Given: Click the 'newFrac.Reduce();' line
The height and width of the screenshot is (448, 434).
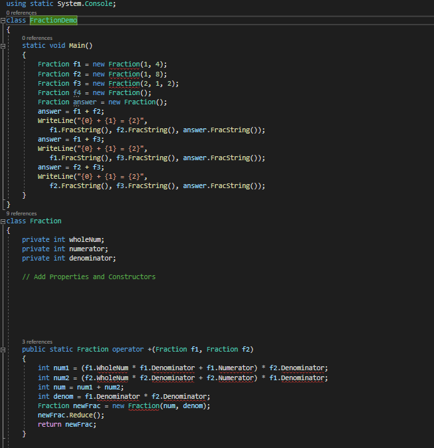Looking at the screenshot, I should [x=71, y=415].
